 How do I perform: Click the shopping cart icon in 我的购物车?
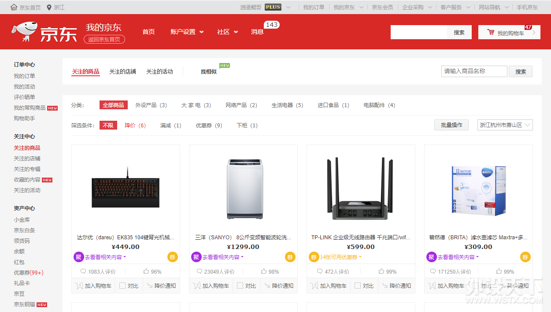coord(491,32)
